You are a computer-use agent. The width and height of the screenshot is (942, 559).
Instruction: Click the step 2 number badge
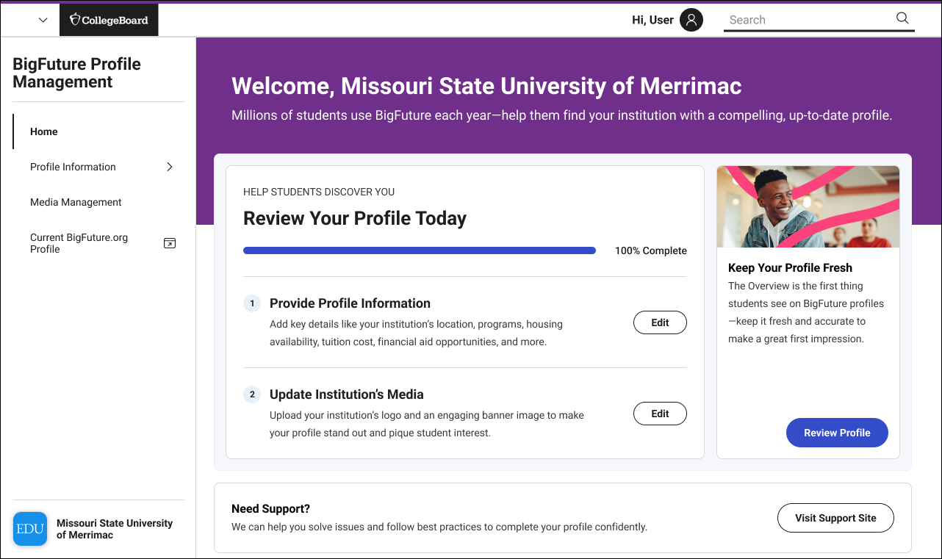click(x=252, y=394)
